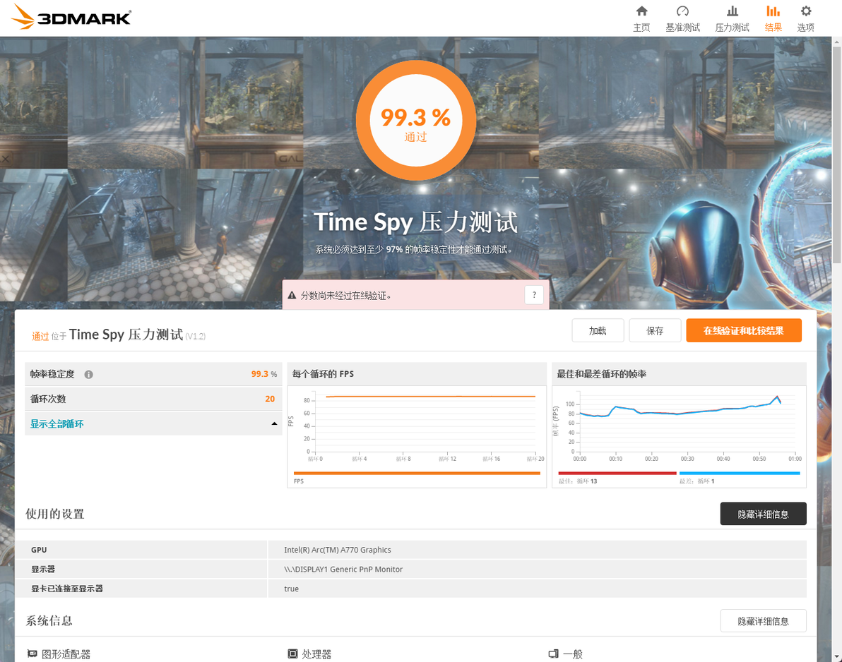Click the Time Spy 压力测试 banner title
This screenshot has width=842, height=662.
415,222
